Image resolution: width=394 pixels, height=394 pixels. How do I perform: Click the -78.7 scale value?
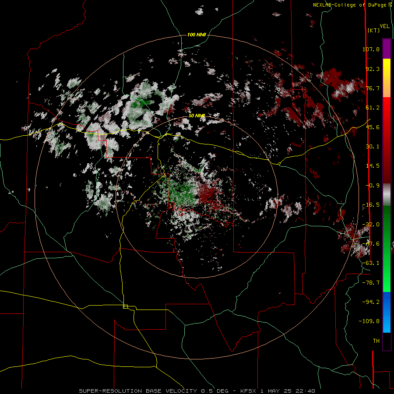pos(371,283)
